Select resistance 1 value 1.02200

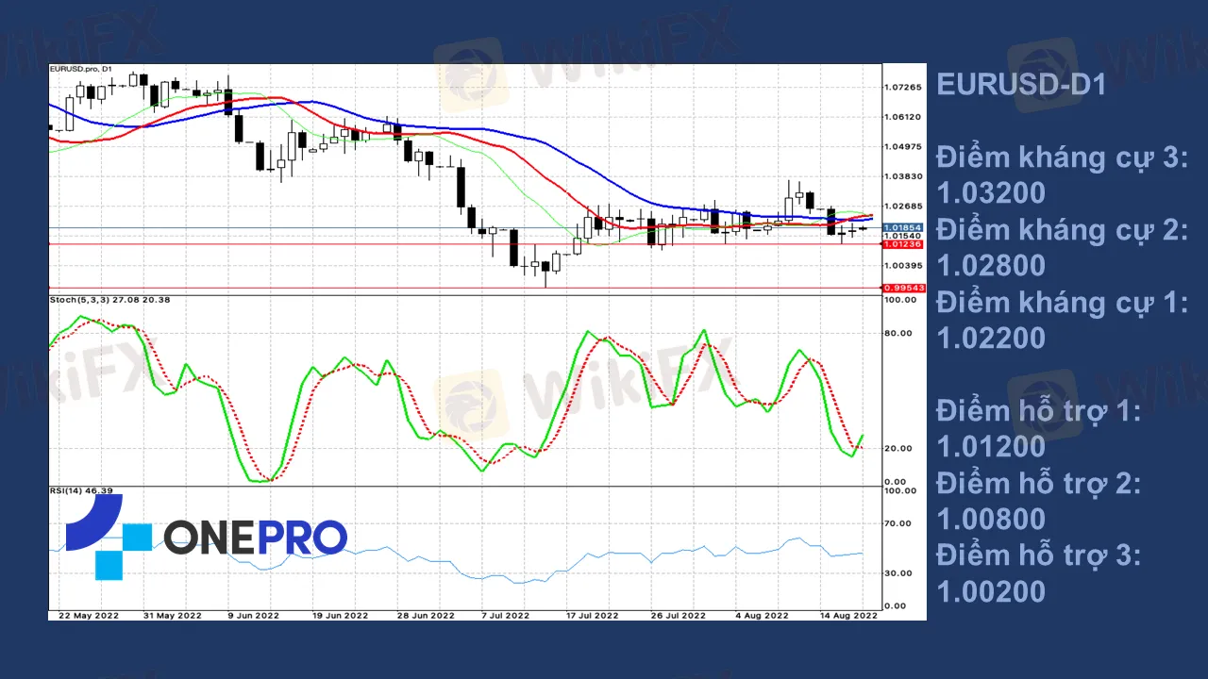coord(991,338)
